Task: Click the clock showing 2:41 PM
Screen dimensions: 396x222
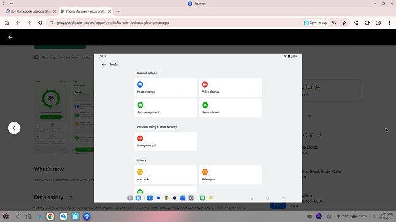Action: click(x=386, y=214)
